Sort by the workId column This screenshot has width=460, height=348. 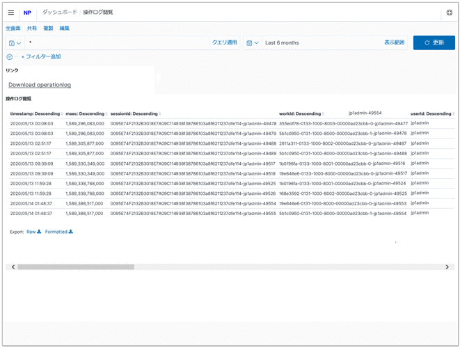[301, 113]
